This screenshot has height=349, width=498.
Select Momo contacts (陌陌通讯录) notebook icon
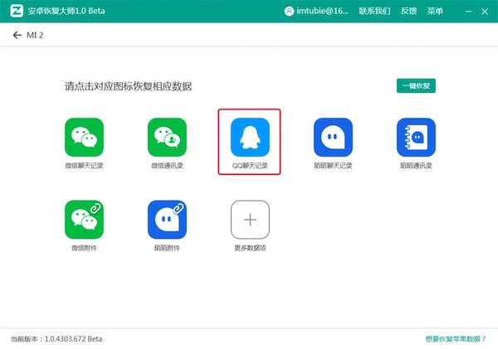416,137
